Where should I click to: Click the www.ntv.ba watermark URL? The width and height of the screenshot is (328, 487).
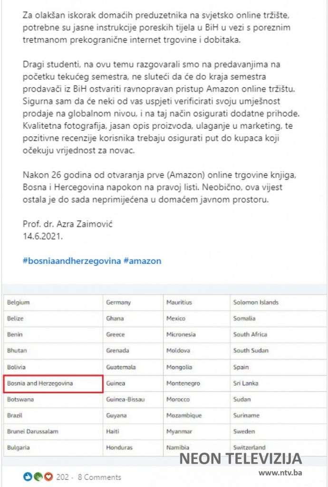pos(280,473)
